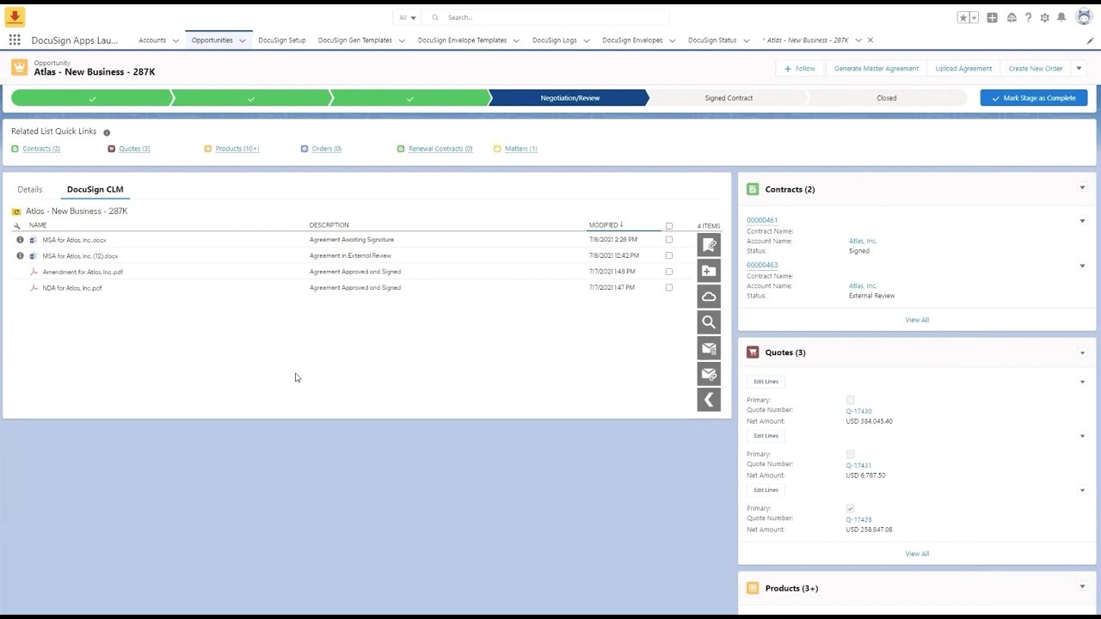This screenshot has width=1101, height=619.
Task: Select the Signed Contract stage in path
Action: click(x=729, y=98)
